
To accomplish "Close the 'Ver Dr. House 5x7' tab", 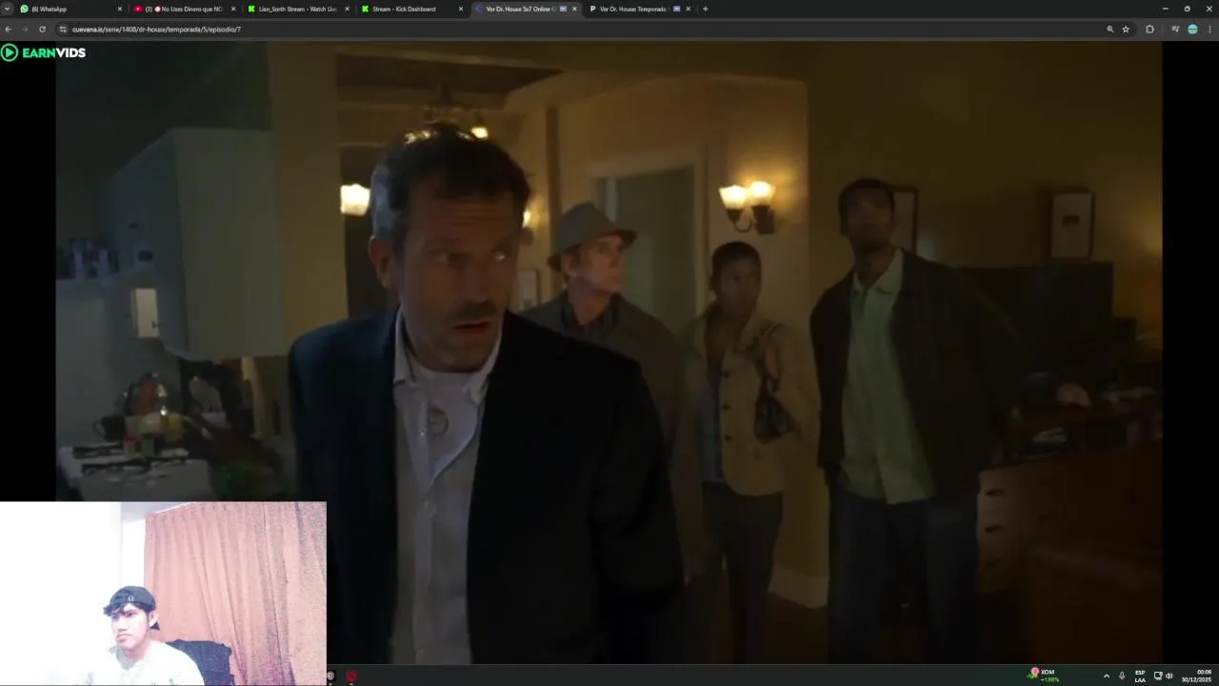I will coord(574,9).
